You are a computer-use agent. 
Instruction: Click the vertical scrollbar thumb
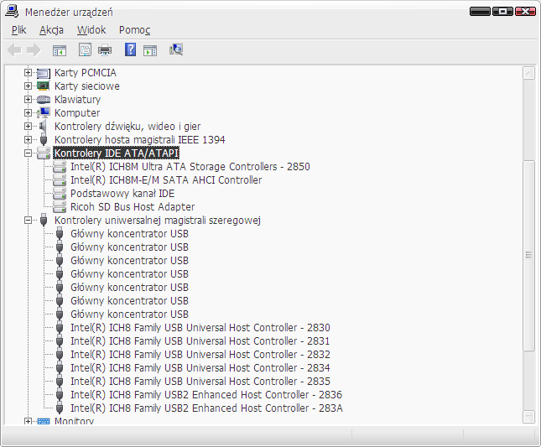coord(528,255)
